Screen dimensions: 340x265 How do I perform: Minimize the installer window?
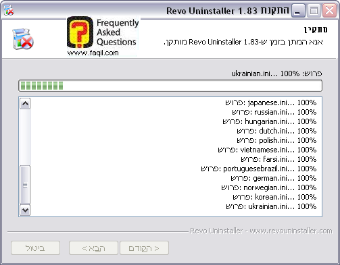[298, 11]
